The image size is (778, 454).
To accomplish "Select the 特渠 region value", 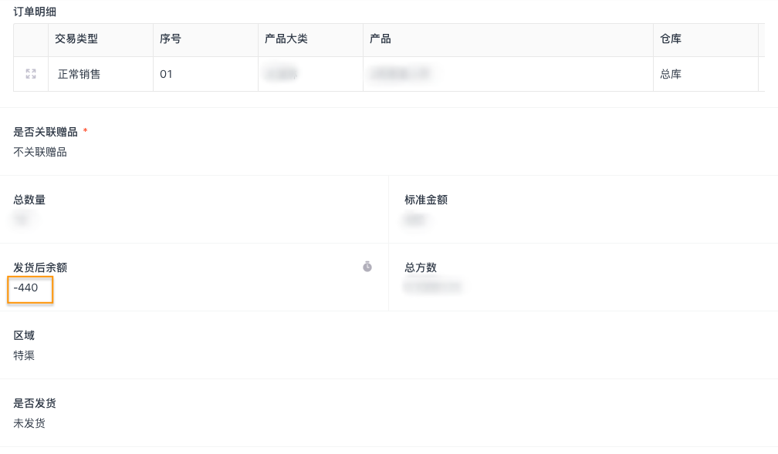I will 24,355.
